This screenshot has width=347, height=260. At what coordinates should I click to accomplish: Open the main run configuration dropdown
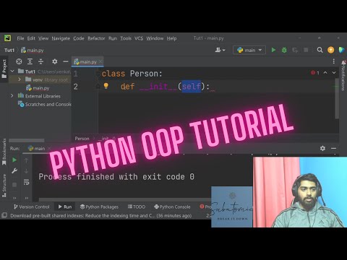249,50
